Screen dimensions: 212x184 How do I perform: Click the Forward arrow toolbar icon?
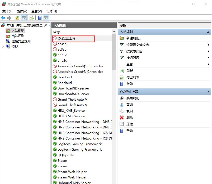(x=9, y=18)
